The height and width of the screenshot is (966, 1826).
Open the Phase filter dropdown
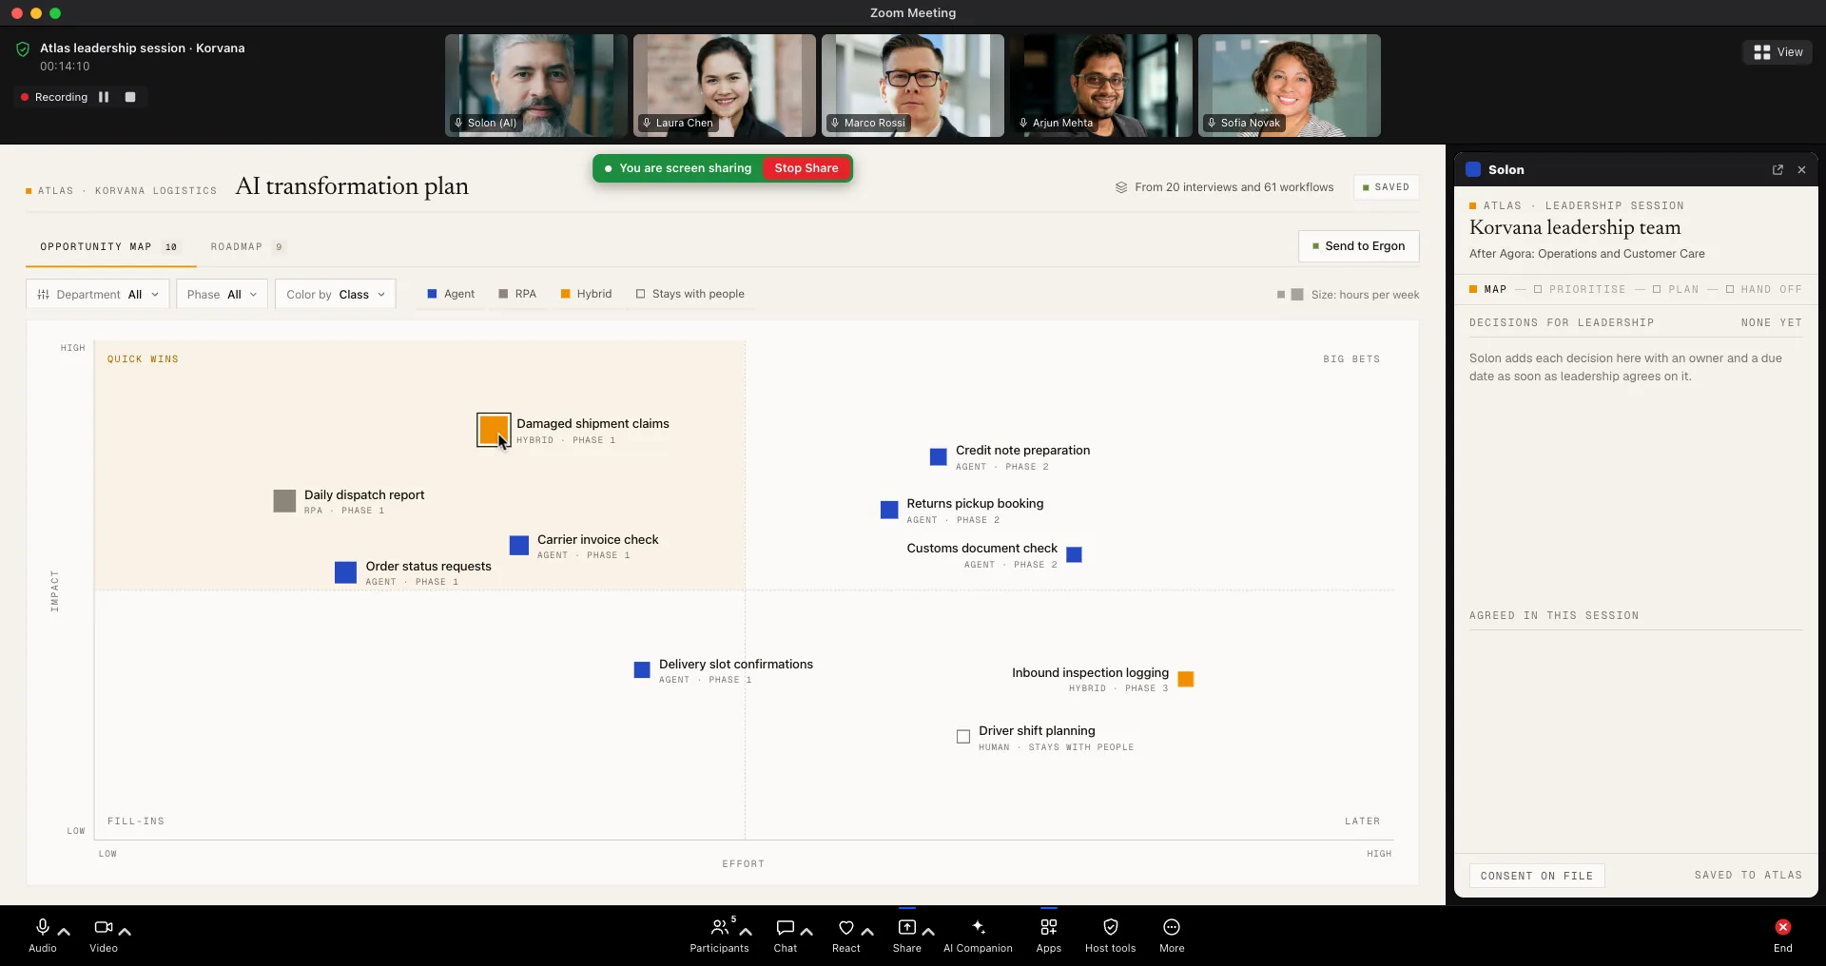pos(222,294)
